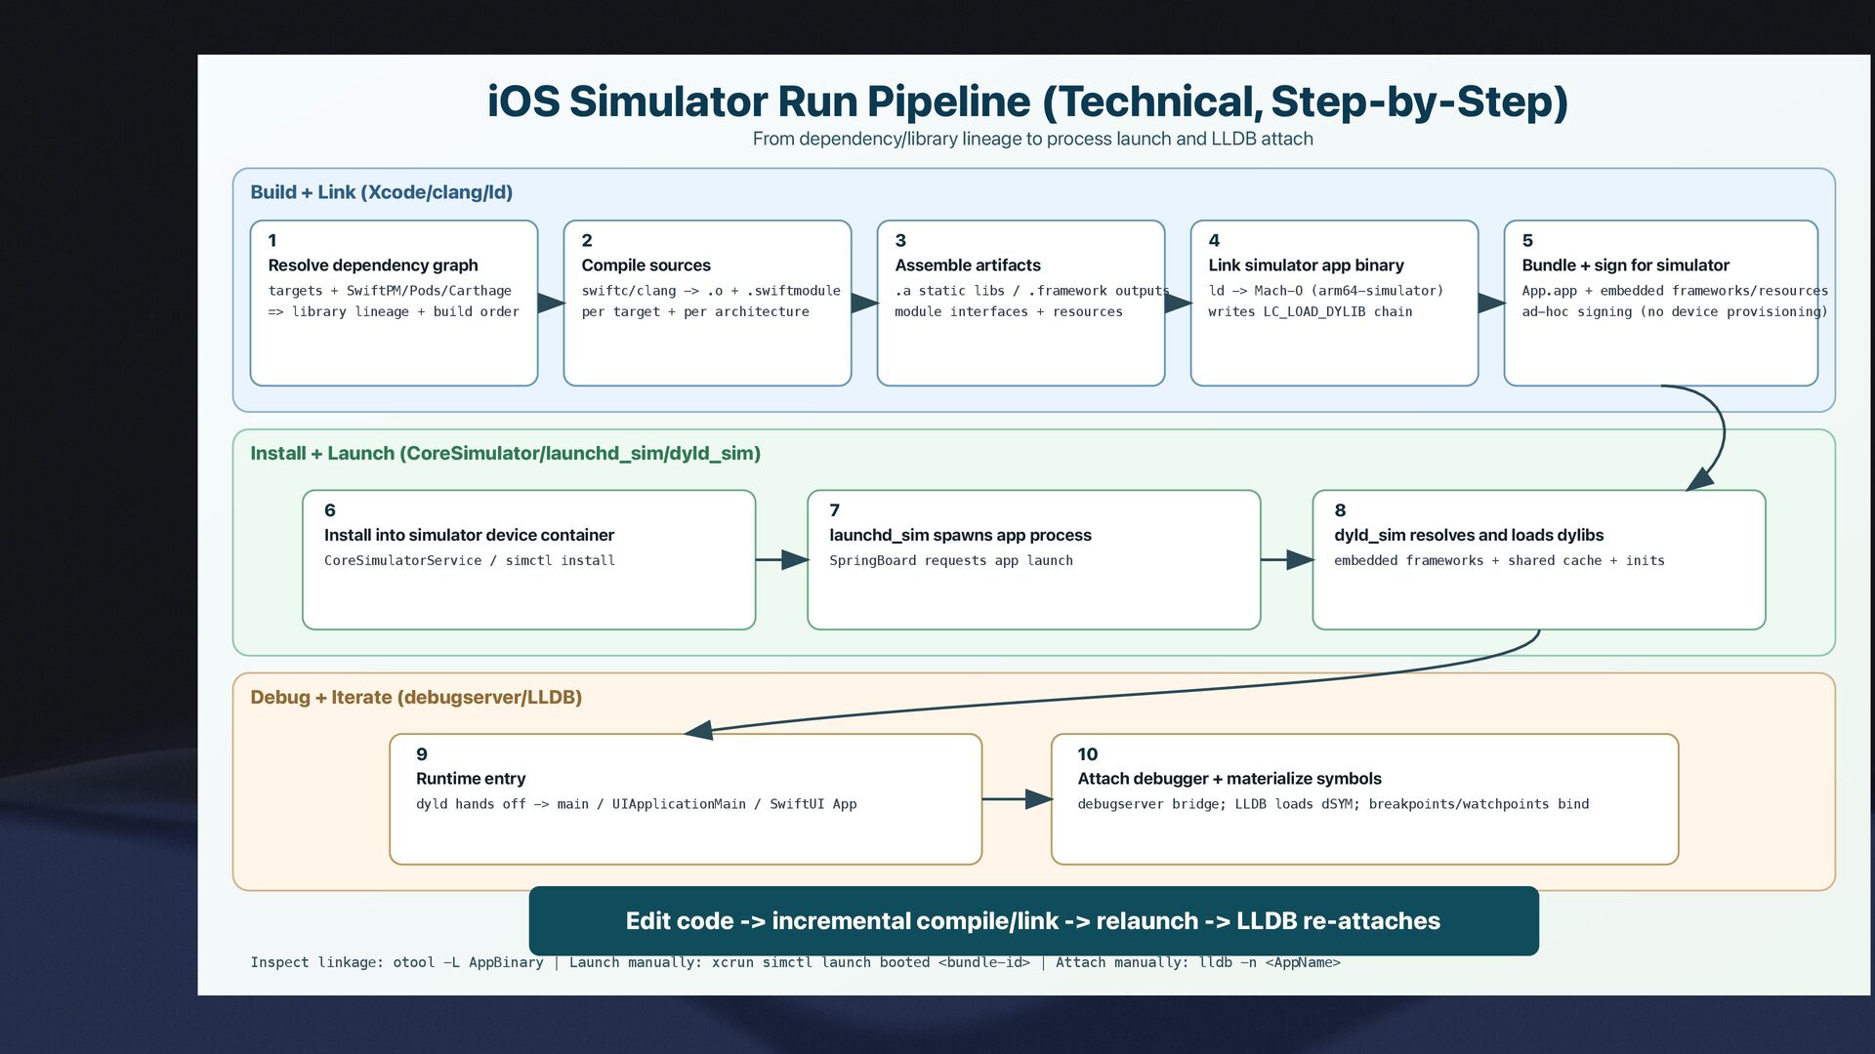Click footer text 'Attach manually: lldb -n <AppName>'

point(1198,962)
